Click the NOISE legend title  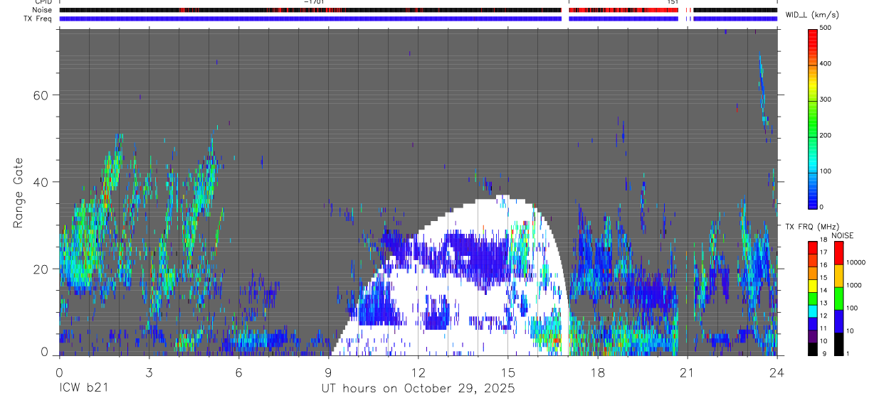pos(841,235)
